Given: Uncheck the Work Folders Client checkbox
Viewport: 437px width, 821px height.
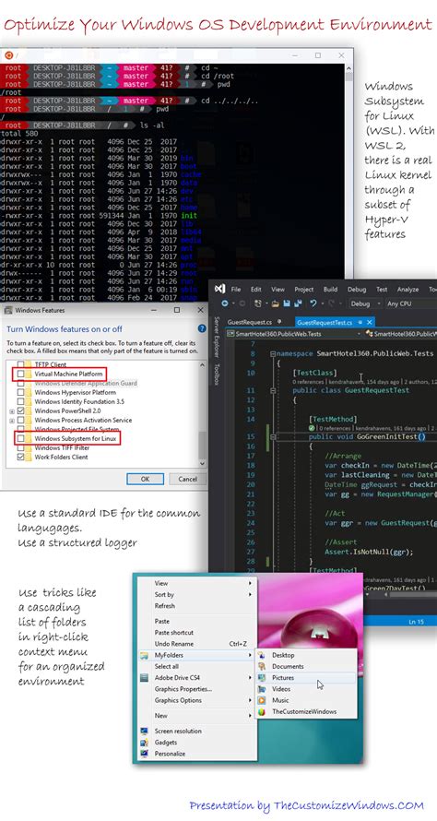Looking at the screenshot, I should pos(21,457).
